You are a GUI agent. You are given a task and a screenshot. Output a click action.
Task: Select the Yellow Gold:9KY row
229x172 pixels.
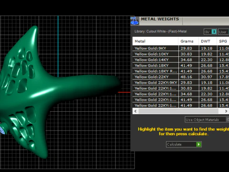pos(181,48)
